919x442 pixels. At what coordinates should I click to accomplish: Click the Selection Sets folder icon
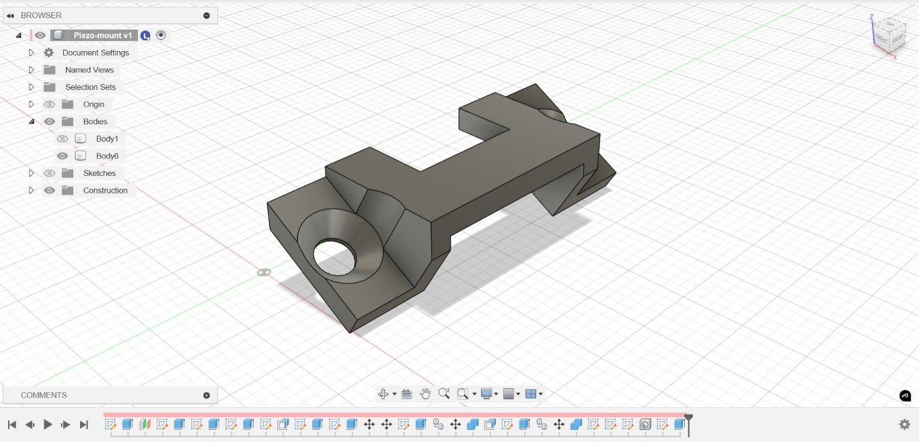[49, 87]
